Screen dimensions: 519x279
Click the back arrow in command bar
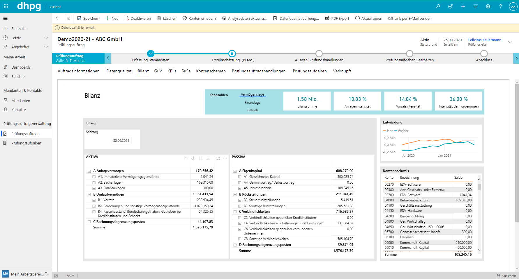58,18
